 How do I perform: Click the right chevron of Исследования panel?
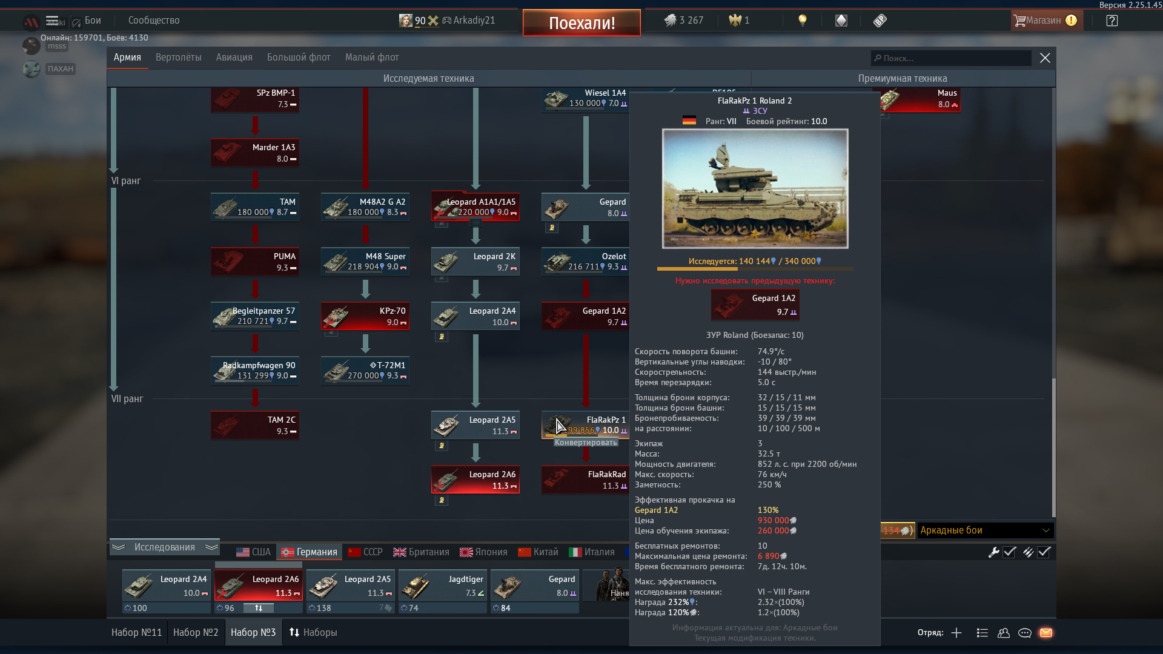(211, 547)
